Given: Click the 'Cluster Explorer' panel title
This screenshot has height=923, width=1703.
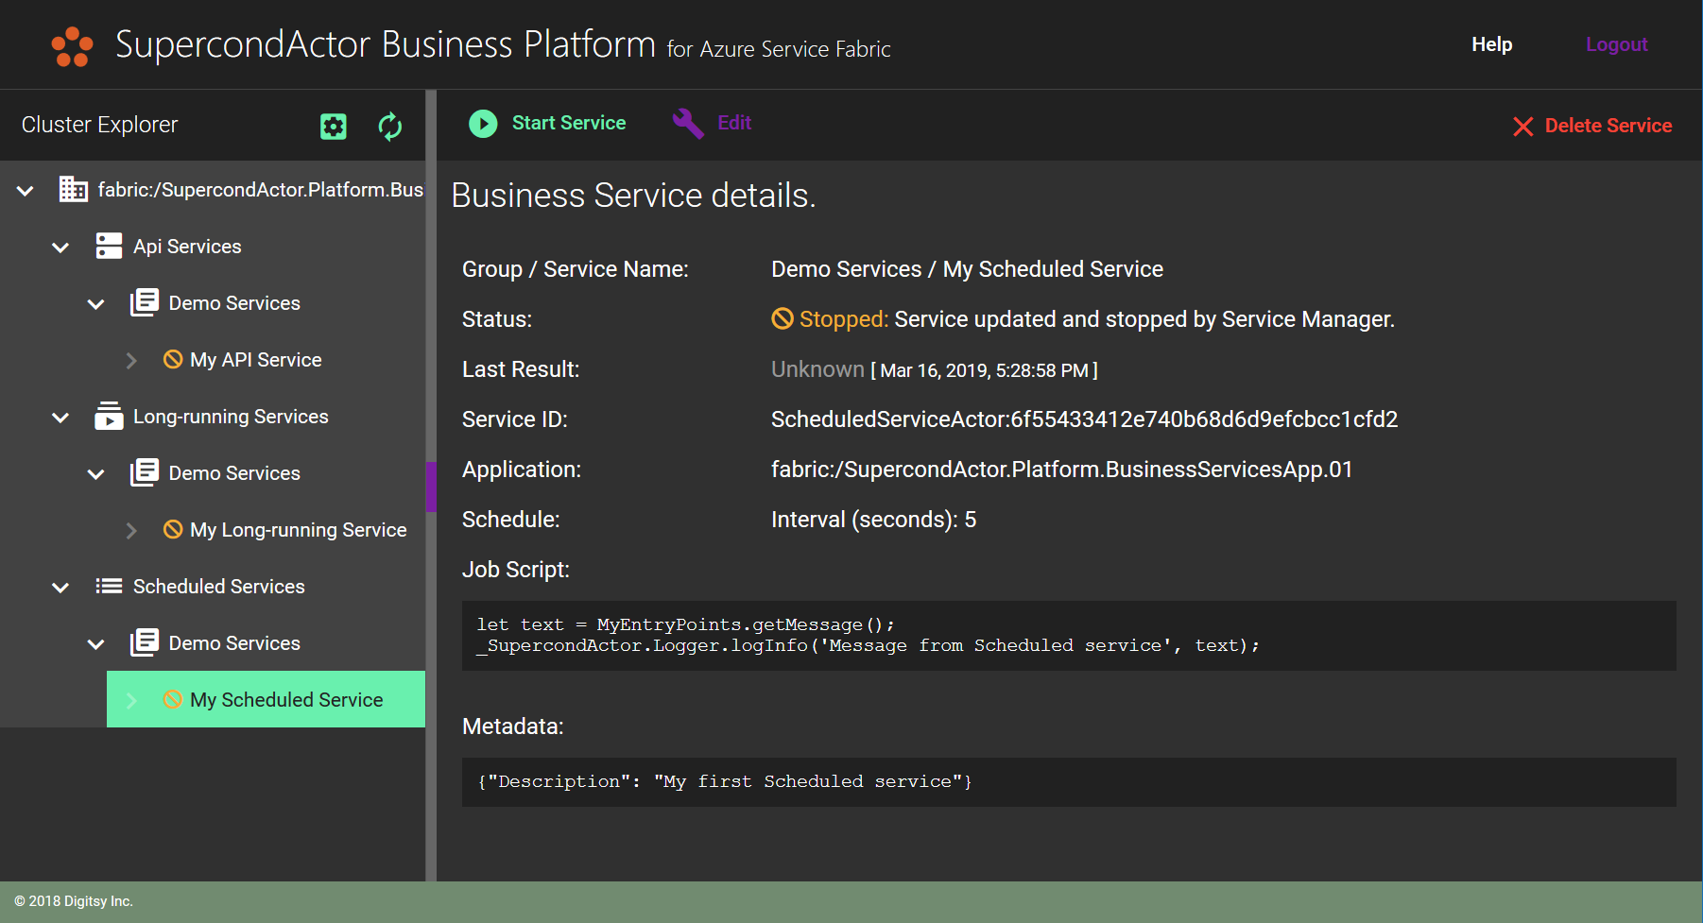Looking at the screenshot, I should [x=99, y=125].
